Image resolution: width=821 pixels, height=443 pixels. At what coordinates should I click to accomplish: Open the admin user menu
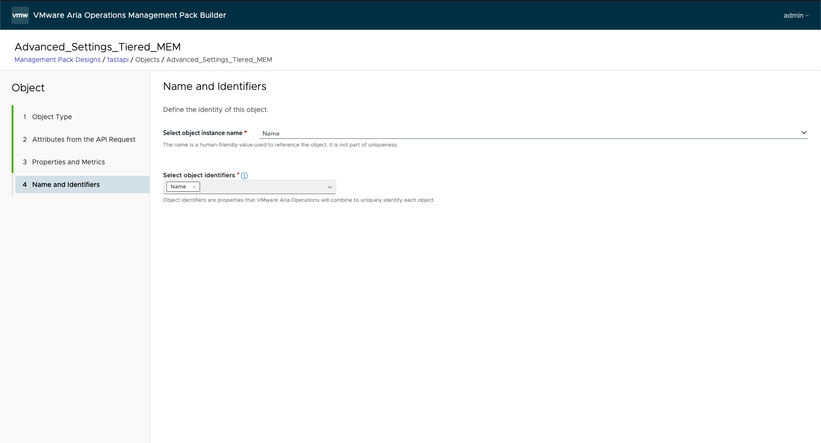click(x=796, y=15)
